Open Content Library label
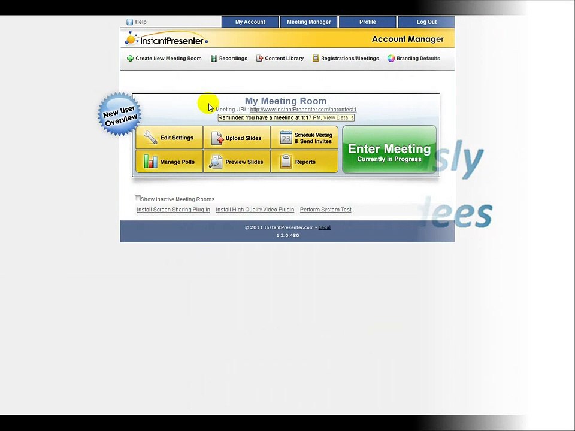This screenshot has width=575, height=431. [x=284, y=58]
